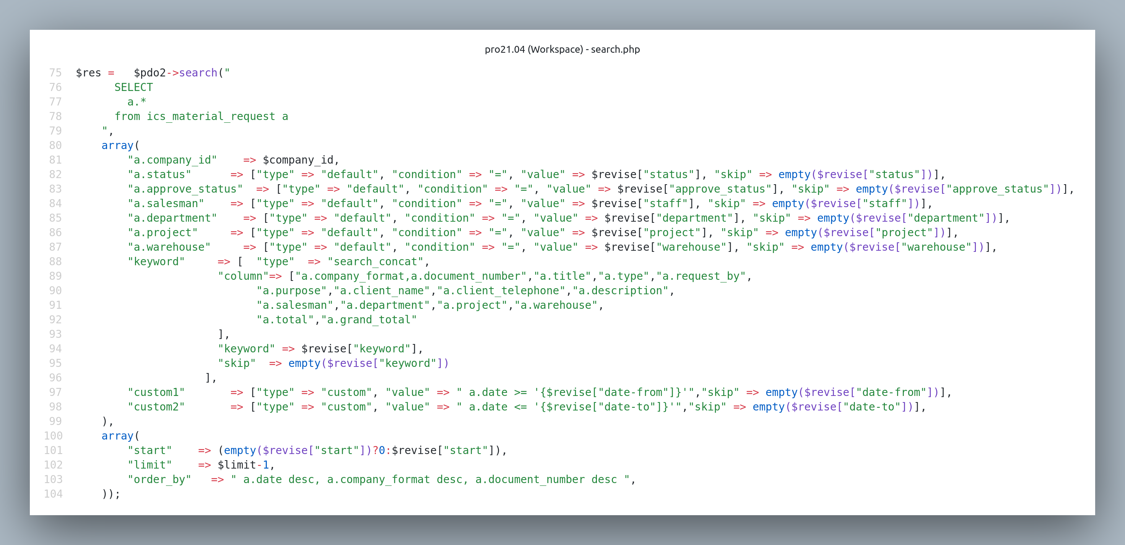Viewport: 1125px width, 545px height.
Task: Click 'a.document_number desc' in order_by string
Action: click(546, 479)
